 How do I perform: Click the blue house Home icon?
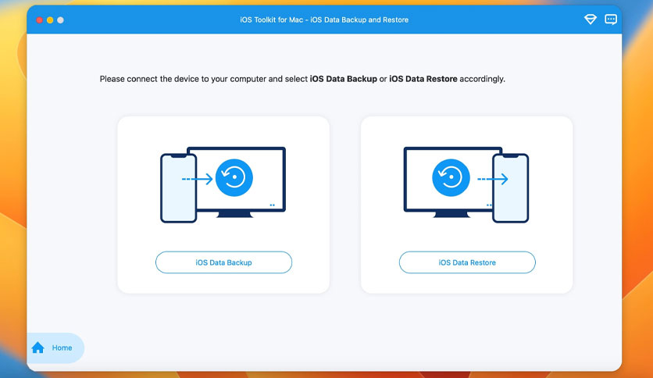point(38,348)
